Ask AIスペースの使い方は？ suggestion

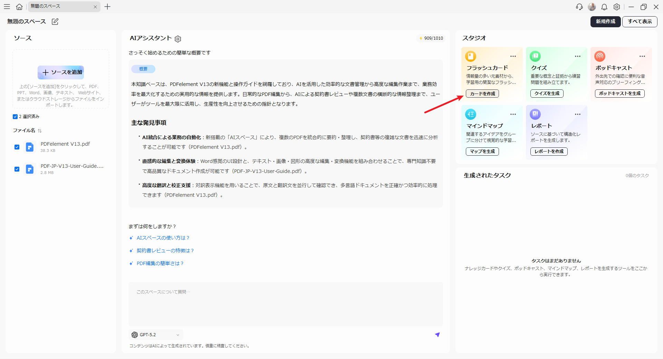coord(163,238)
